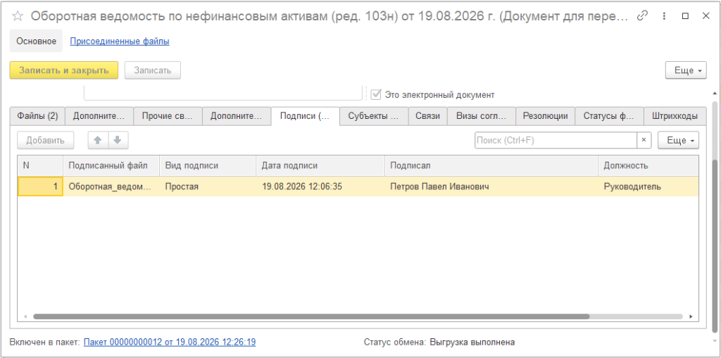Image resolution: width=721 pixels, height=358 pixels.
Task: Click status text 'Выгрузка выполнена'
Action: [472, 342]
